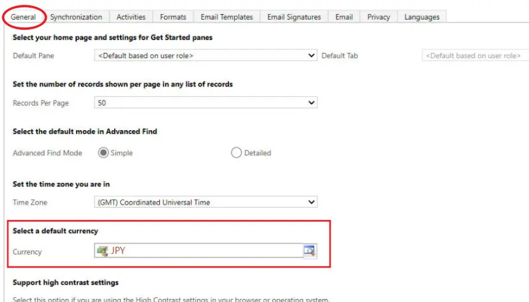Switch to the Formats tab
Screen dimensions: 529x302
point(173,17)
